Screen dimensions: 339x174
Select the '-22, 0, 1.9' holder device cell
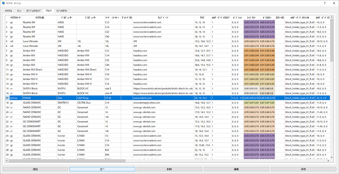pos(322,98)
